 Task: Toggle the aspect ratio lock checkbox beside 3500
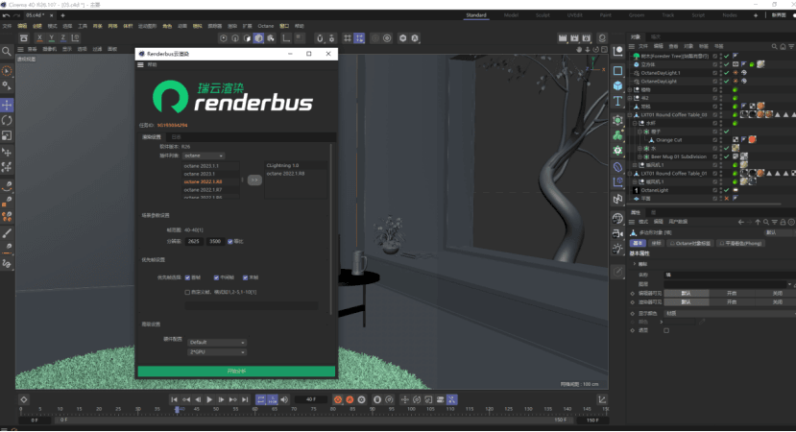(x=230, y=242)
